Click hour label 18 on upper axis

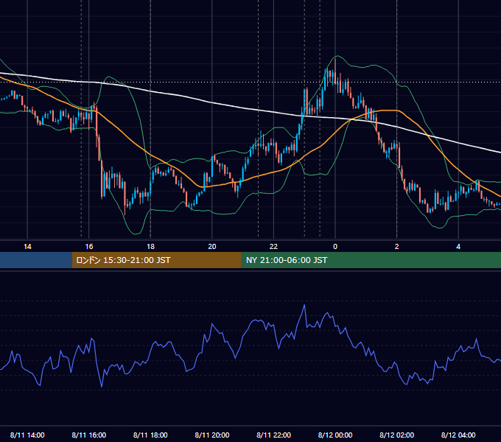pyautogui.click(x=150, y=247)
